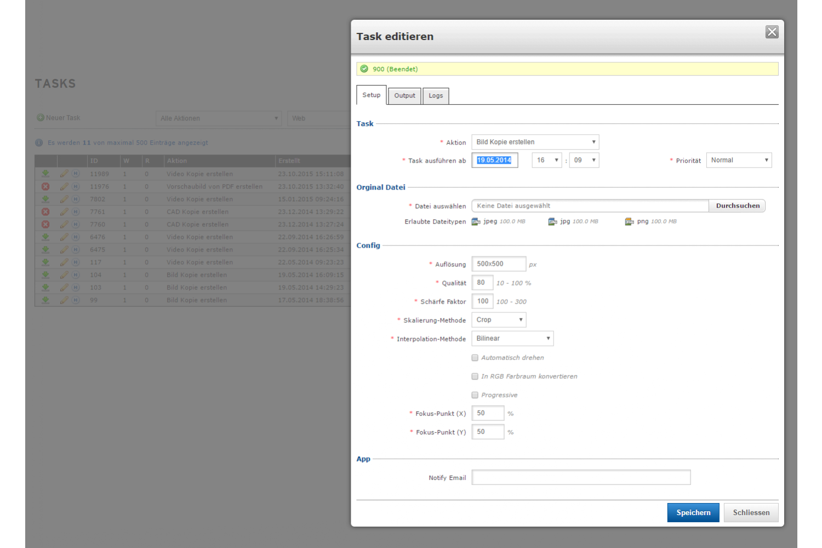Click the green plus icon beside Neuer Task
Viewport: 822px width, 548px height.
point(40,118)
